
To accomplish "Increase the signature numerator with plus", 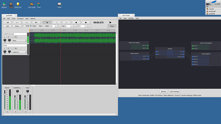I will (75, 26).
